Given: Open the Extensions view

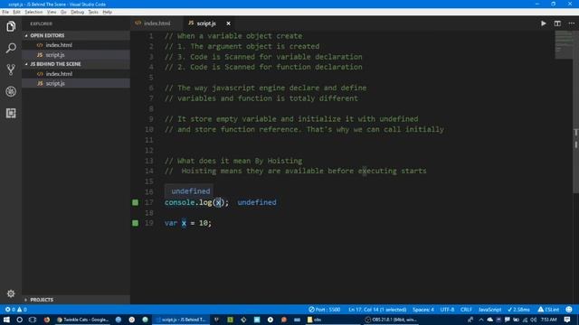Looking at the screenshot, I should pos(11,113).
